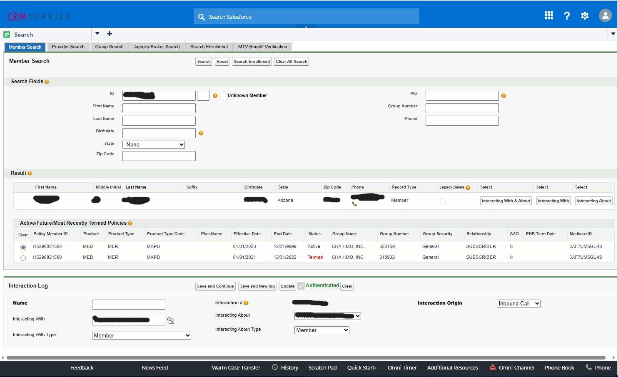Select the Termed policy radio button
Viewport: 618px width, 377px height.
pos(23,258)
